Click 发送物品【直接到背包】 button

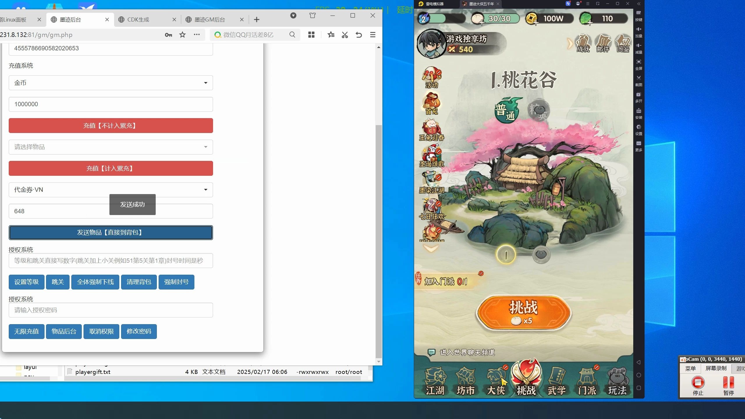pos(111,232)
